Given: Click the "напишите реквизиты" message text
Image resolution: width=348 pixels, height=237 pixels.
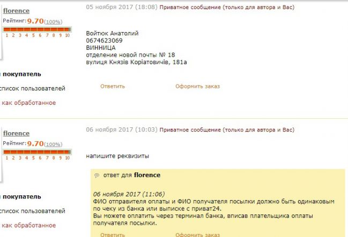Looking at the screenshot, I should click(x=117, y=156).
